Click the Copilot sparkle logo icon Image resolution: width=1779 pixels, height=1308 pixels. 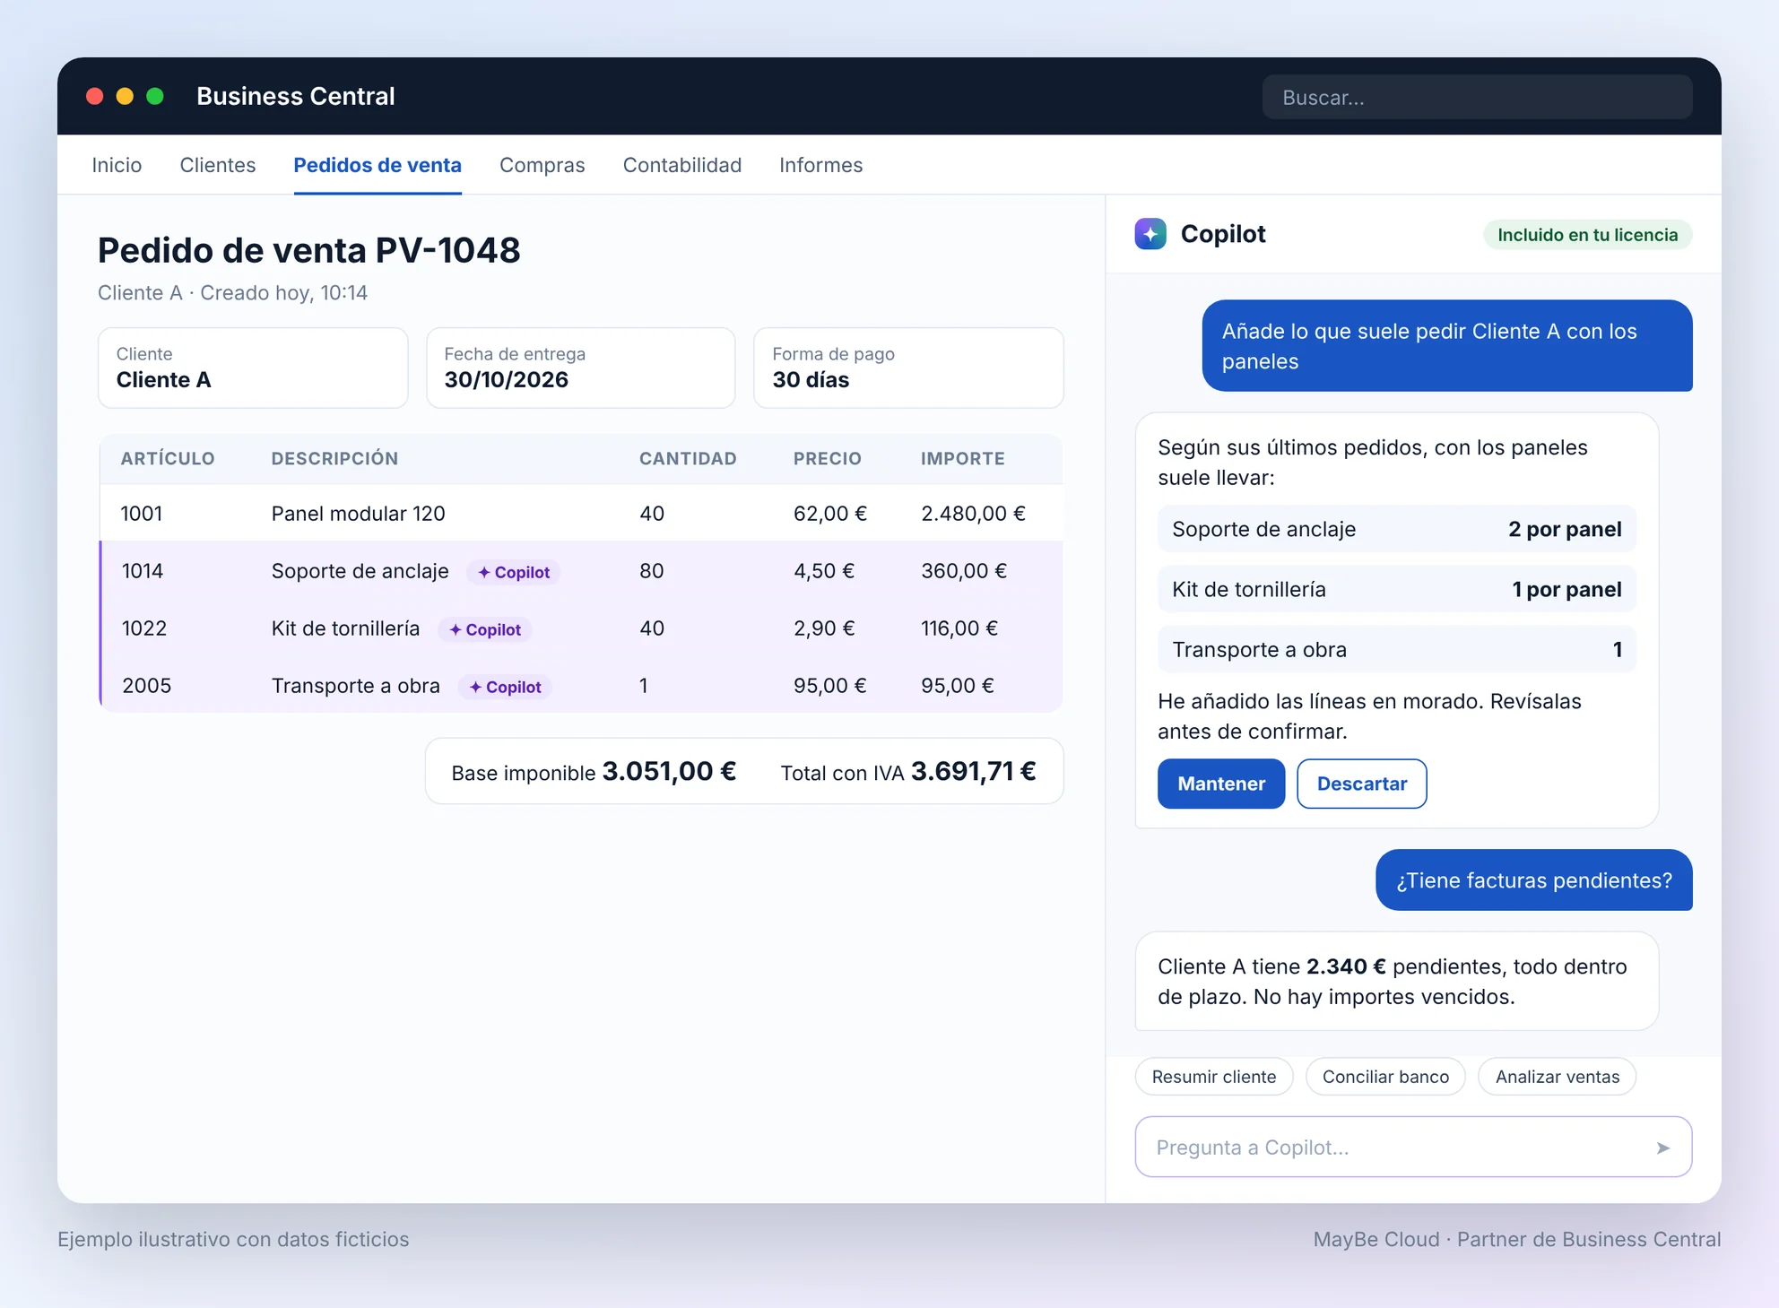tap(1150, 234)
